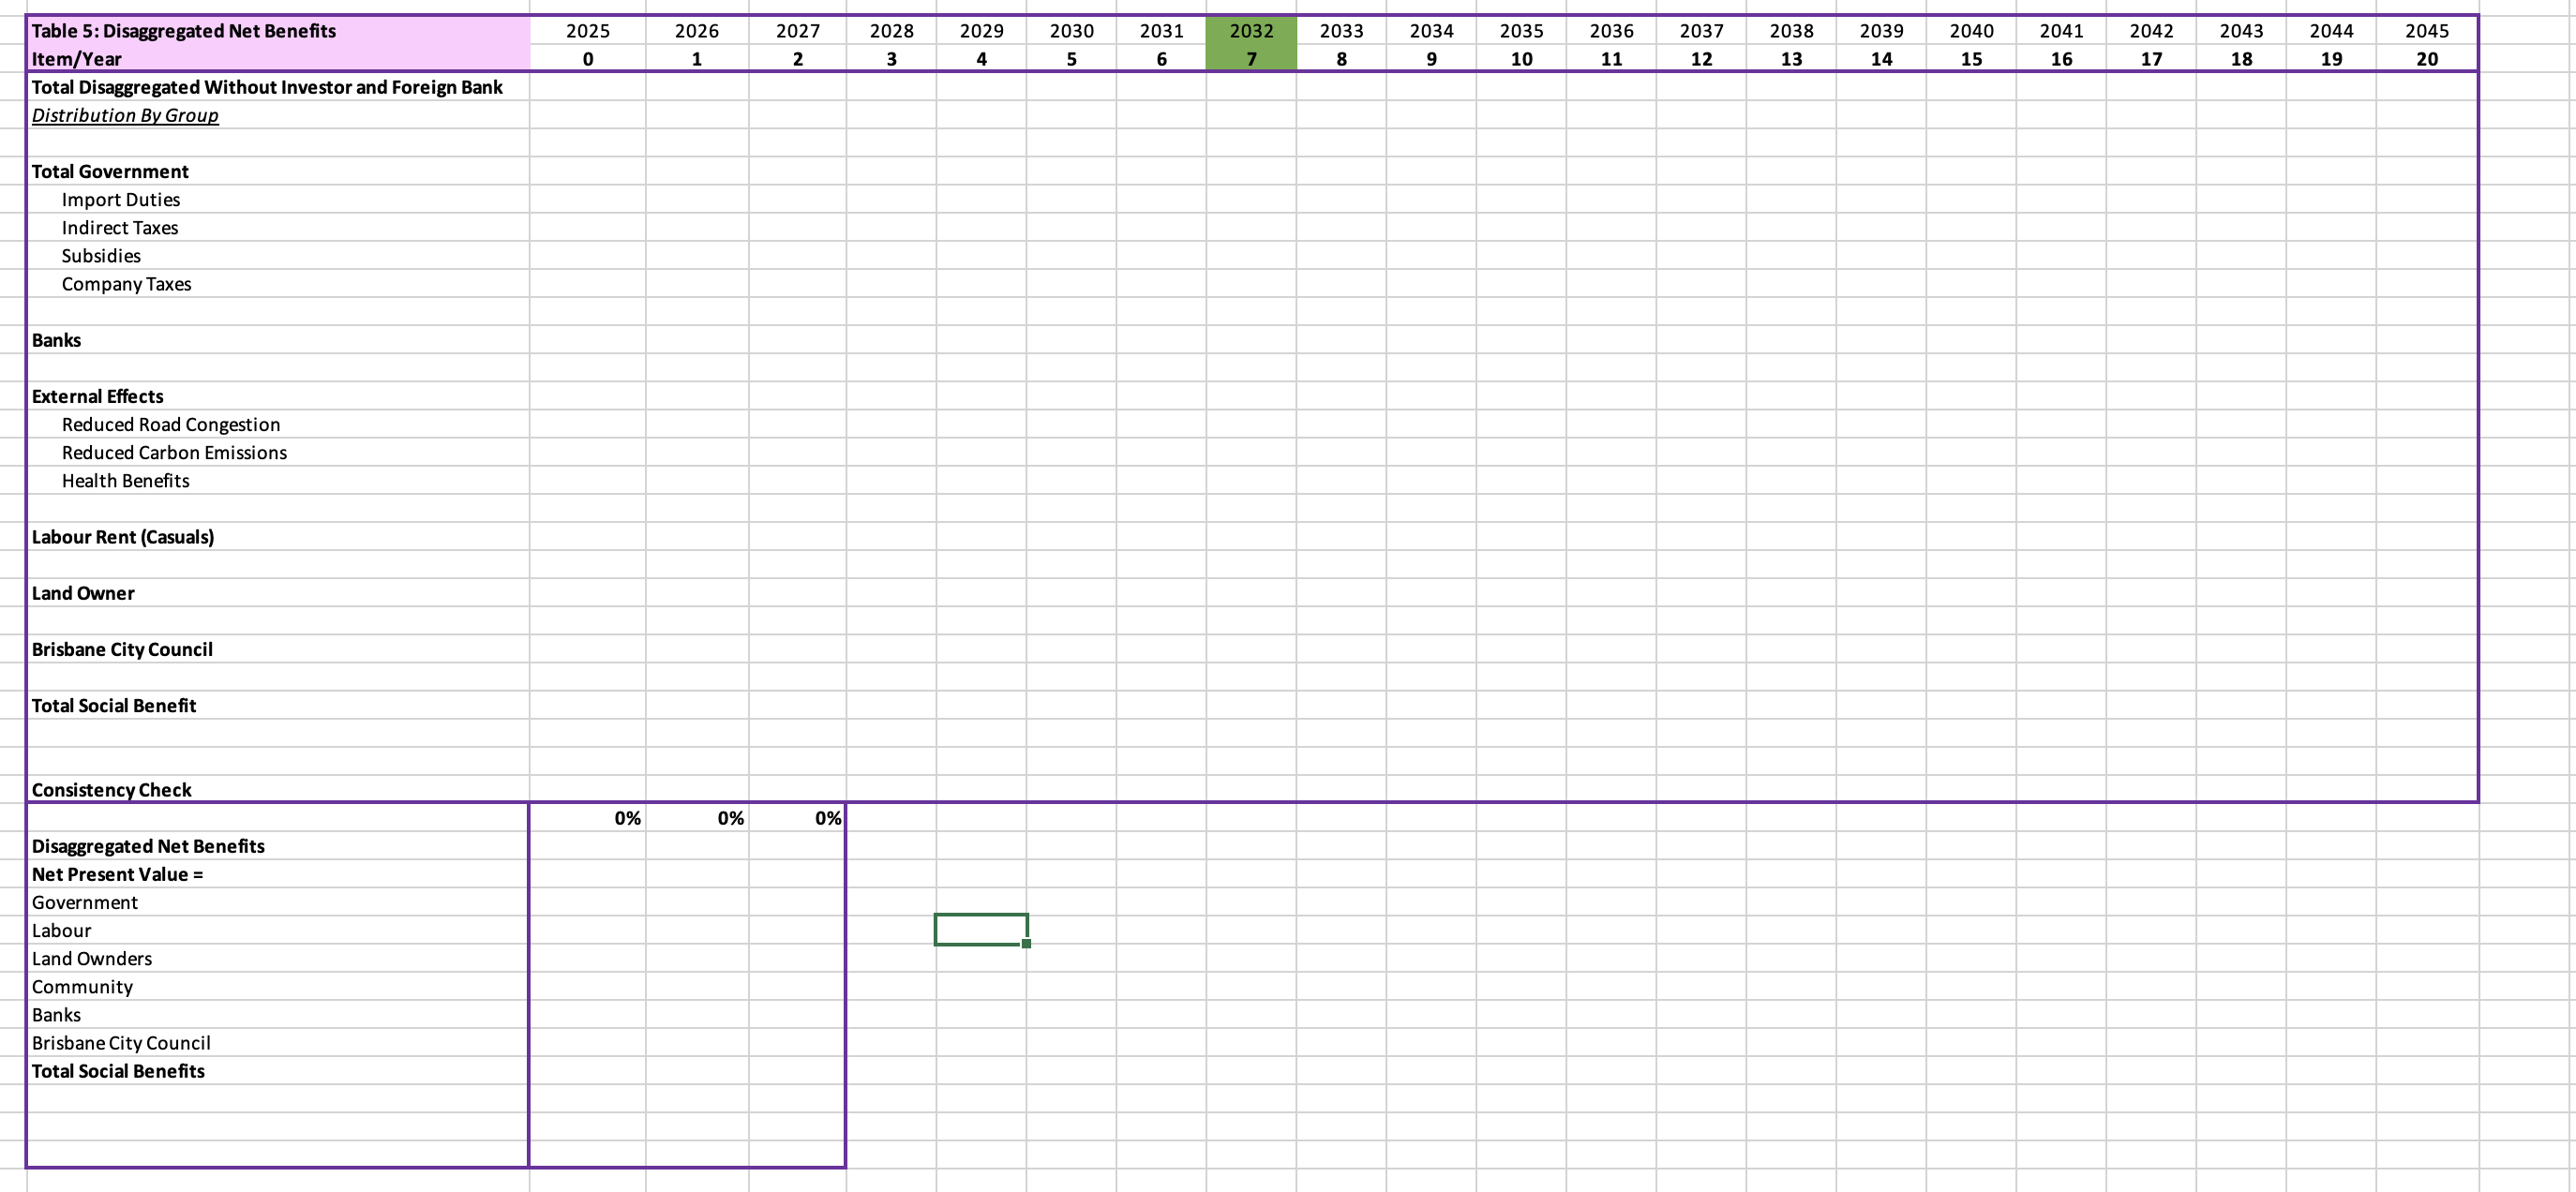The height and width of the screenshot is (1192, 2576).
Task: Click the Land Owner row header
Action: [83, 593]
